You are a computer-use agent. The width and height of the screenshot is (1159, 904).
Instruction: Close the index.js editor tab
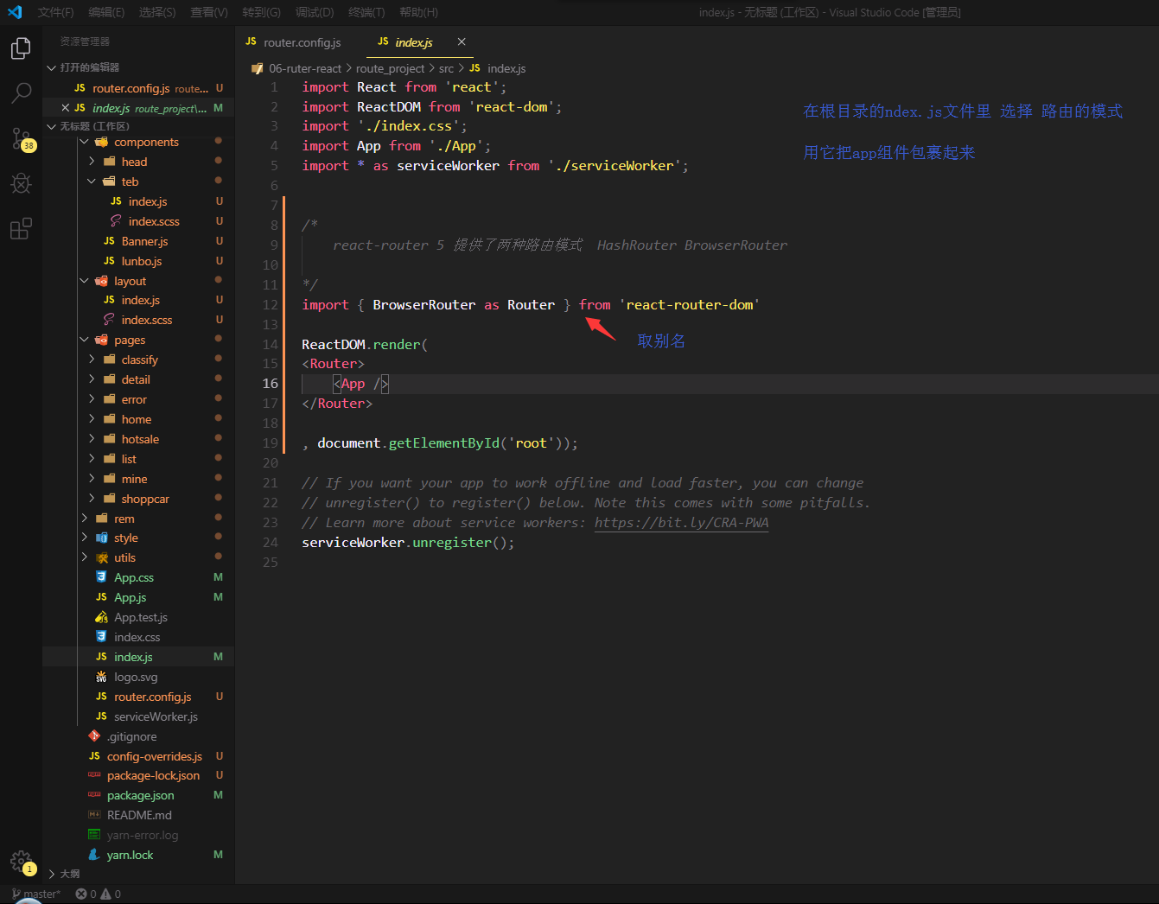tap(462, 41)
